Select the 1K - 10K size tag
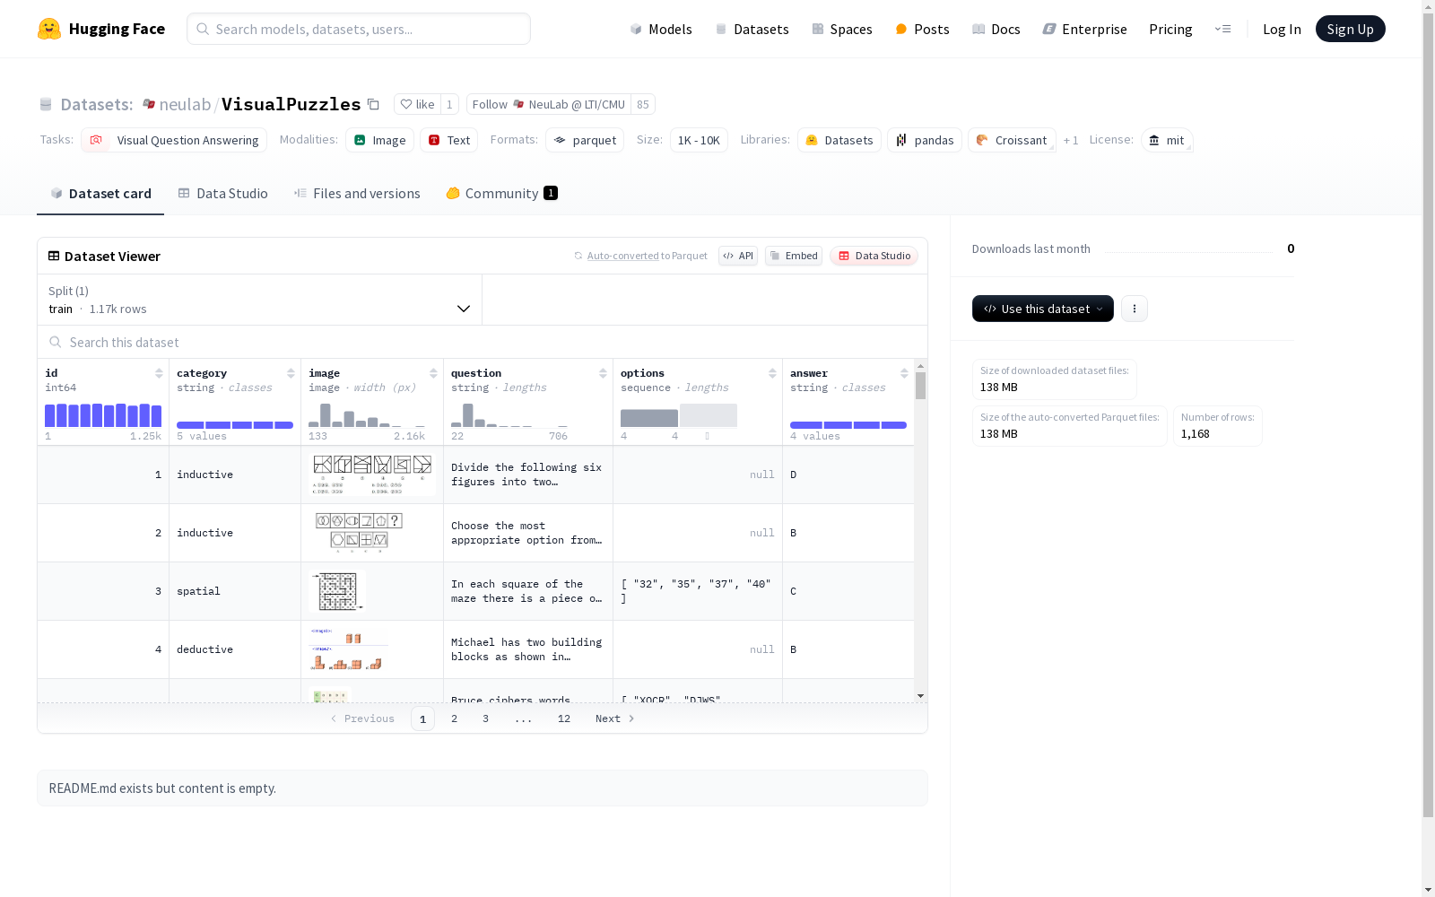This screenshot has height=897, width=1435. coord(699,140)
